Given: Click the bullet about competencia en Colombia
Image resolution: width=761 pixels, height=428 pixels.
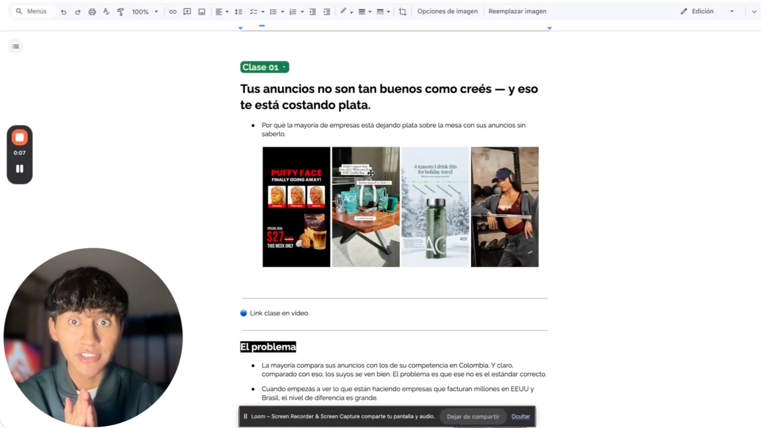Looking at the screenshot, I should pyautogui.click(x=403, y=370).
